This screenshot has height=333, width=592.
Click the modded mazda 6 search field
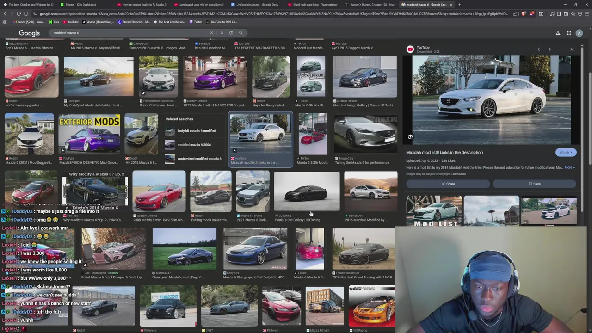coord(129,33)
